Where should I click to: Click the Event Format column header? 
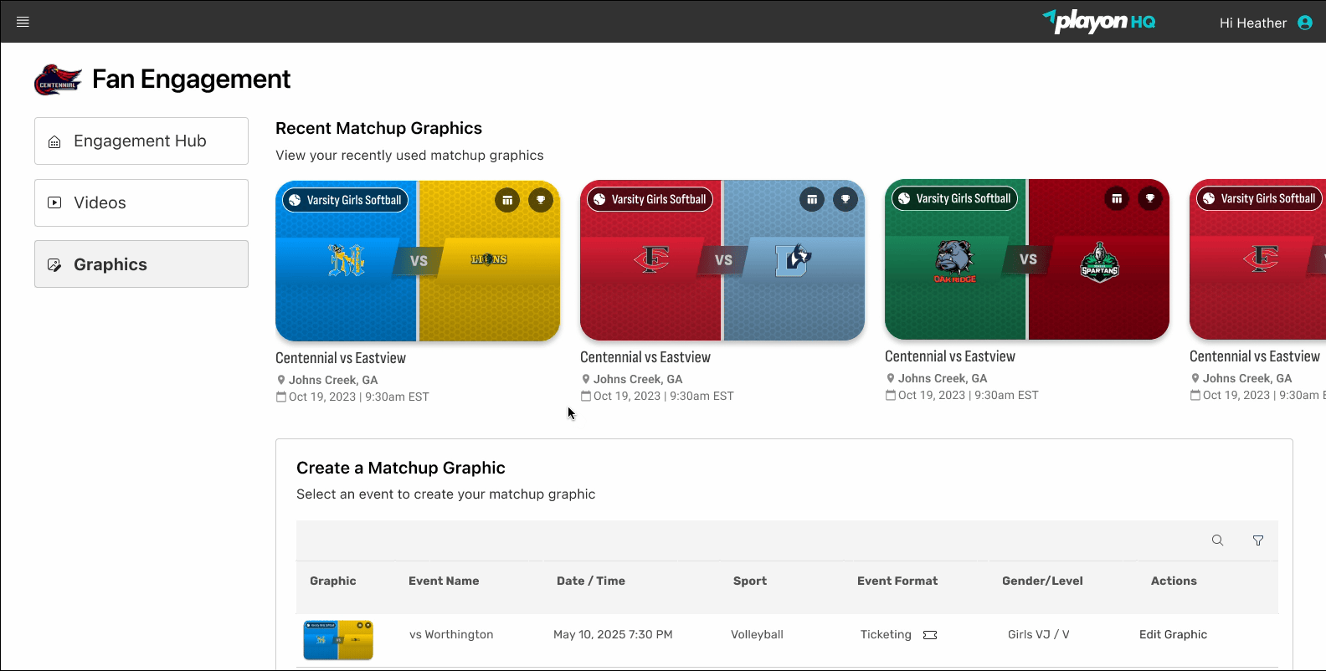click(x=897, y=581)
